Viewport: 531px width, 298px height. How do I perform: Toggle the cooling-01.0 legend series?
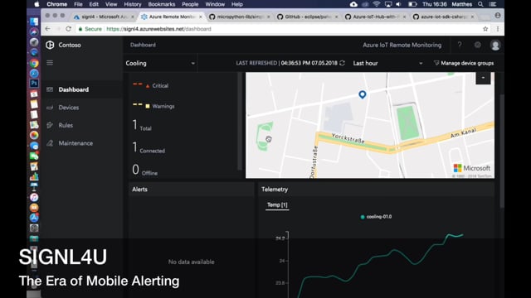coord(376,217)
